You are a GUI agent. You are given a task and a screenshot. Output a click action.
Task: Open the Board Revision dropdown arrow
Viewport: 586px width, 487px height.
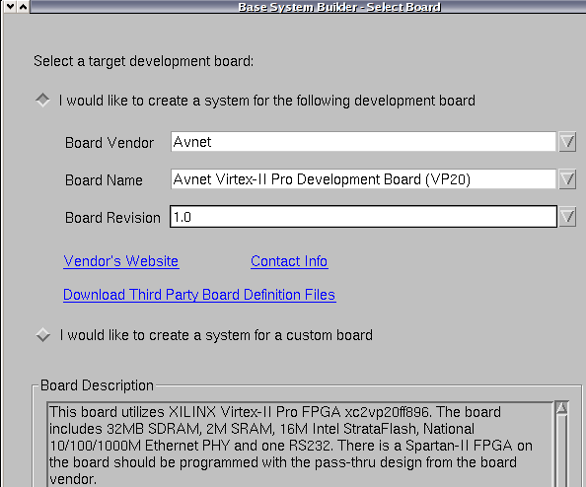pyautogui.click(x=567, y=217)
